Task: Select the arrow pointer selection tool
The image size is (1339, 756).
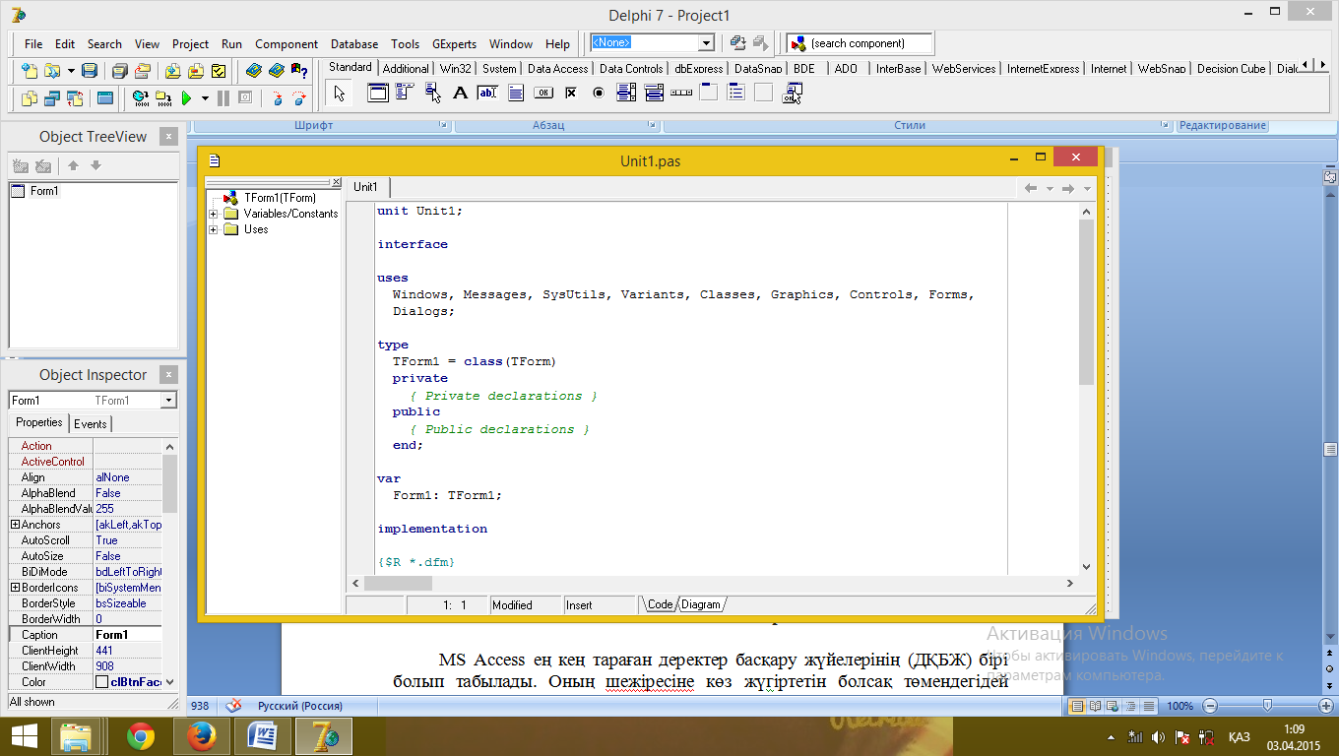Action: click(340, 94)
